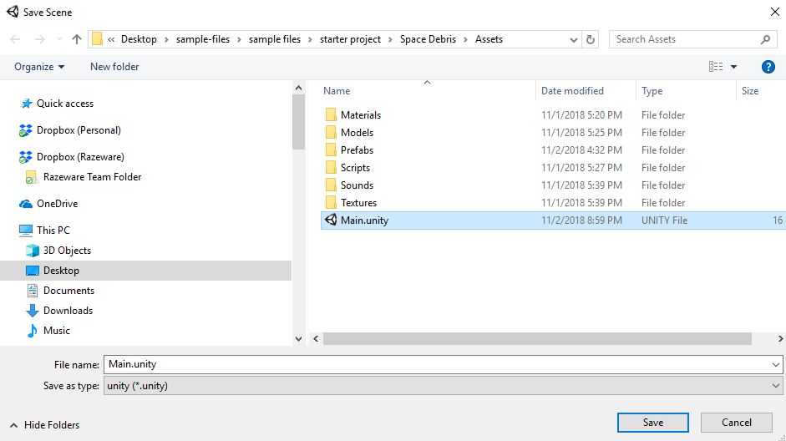Select Quick access in navigation pane
The image size is (786, 441).
click(x=64, y=104)
